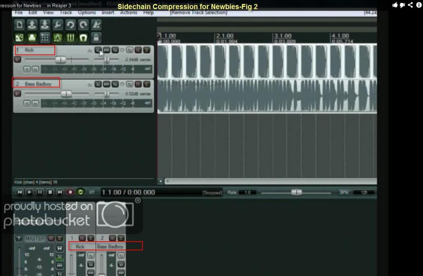
Task: Click the video share icon
Action: click(x=410, y=5)
